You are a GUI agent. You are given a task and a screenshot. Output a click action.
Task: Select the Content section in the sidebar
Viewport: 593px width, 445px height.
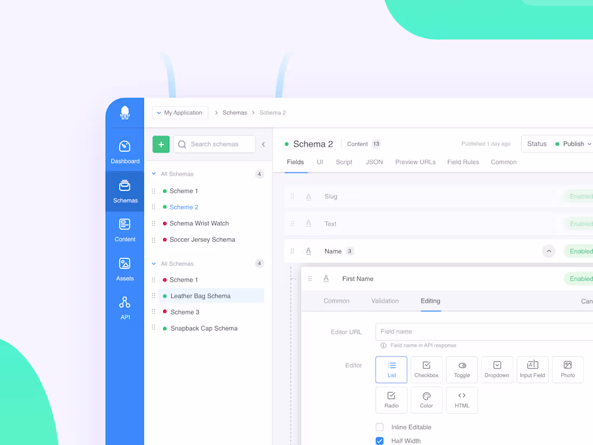click(125, 229)
